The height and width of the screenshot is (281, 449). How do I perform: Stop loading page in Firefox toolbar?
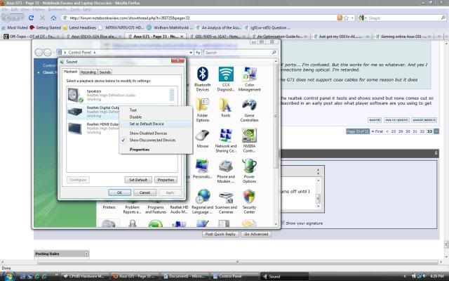[42, 18]
